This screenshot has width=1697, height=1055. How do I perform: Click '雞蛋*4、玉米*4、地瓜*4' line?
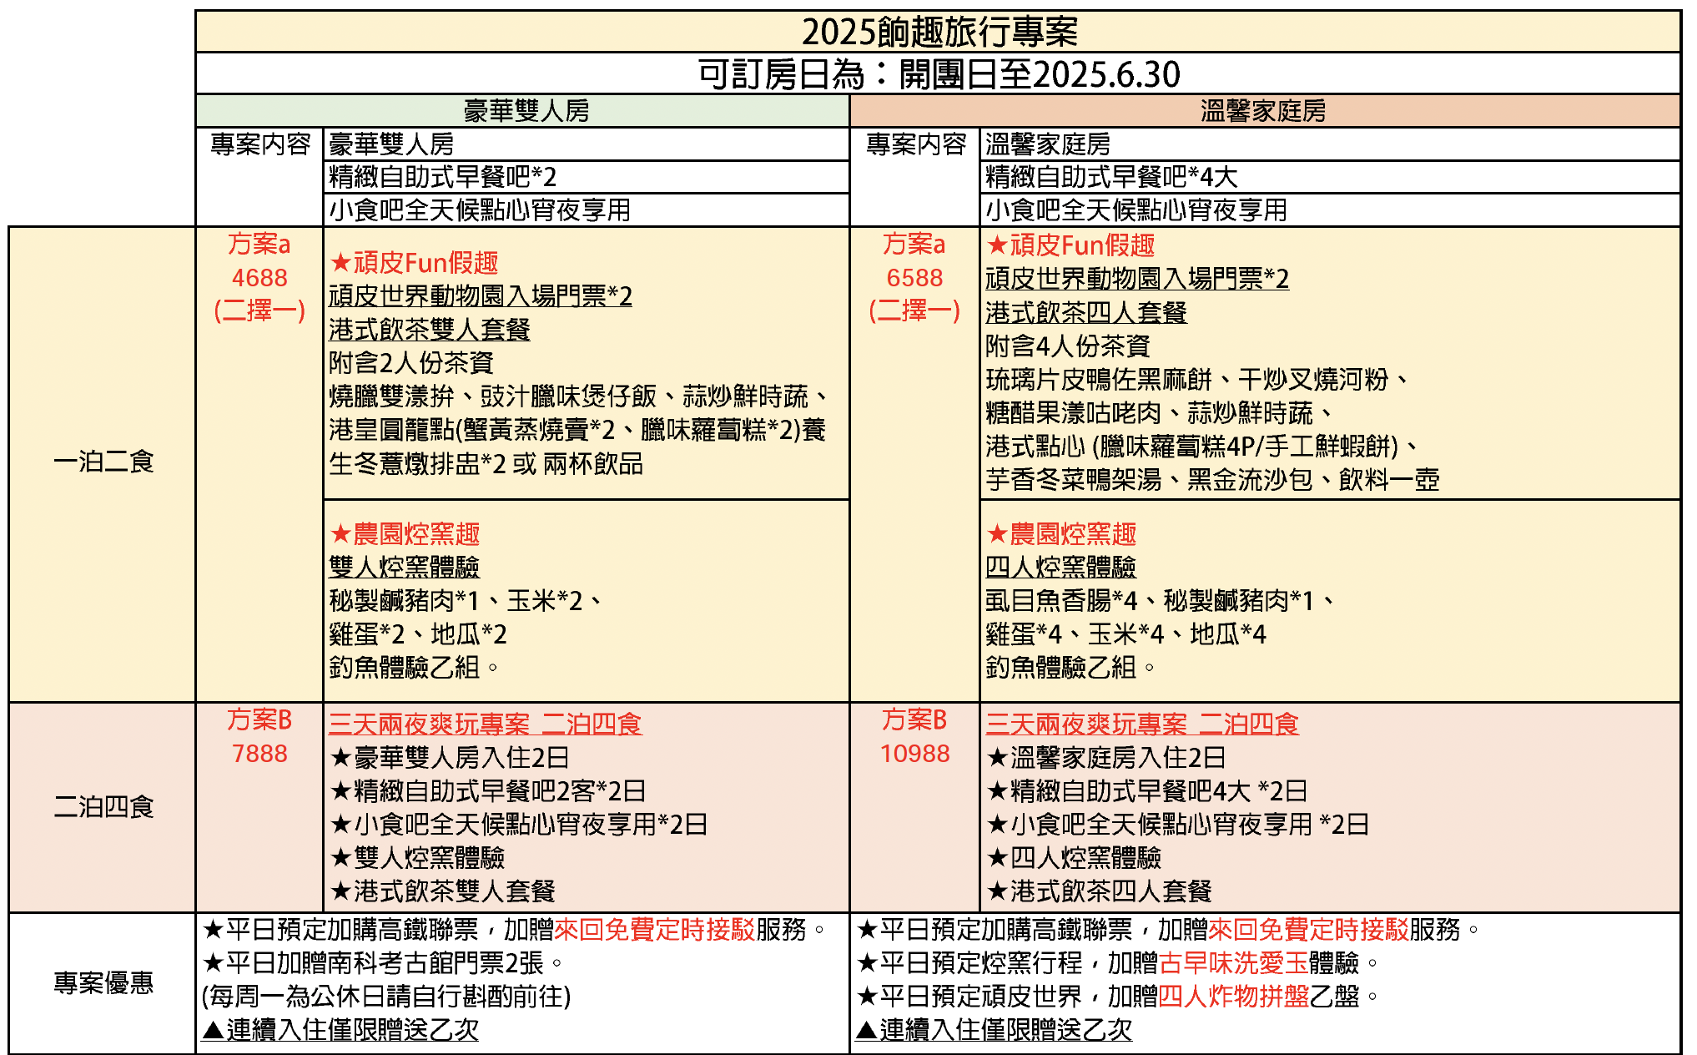pyautogui.click(x=1125, y=634)
